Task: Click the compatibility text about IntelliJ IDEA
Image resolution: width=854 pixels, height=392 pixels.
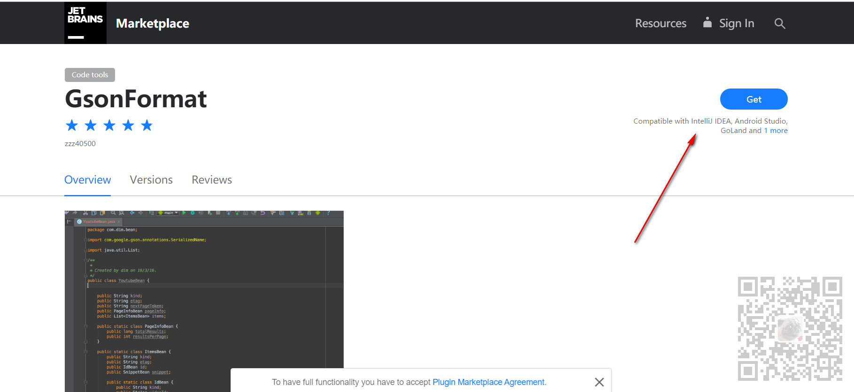Action: tap(710, 126)
